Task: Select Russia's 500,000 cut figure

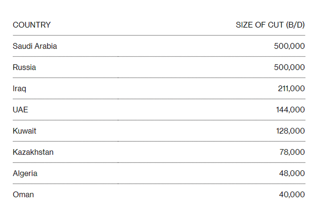Action: (289, 67)
